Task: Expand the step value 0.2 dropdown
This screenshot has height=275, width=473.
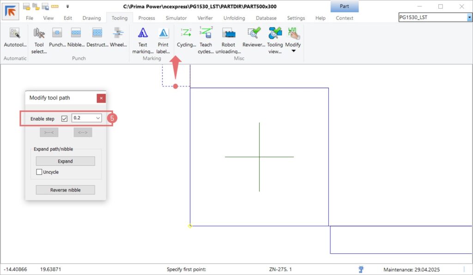Action: tap(97, 118)
